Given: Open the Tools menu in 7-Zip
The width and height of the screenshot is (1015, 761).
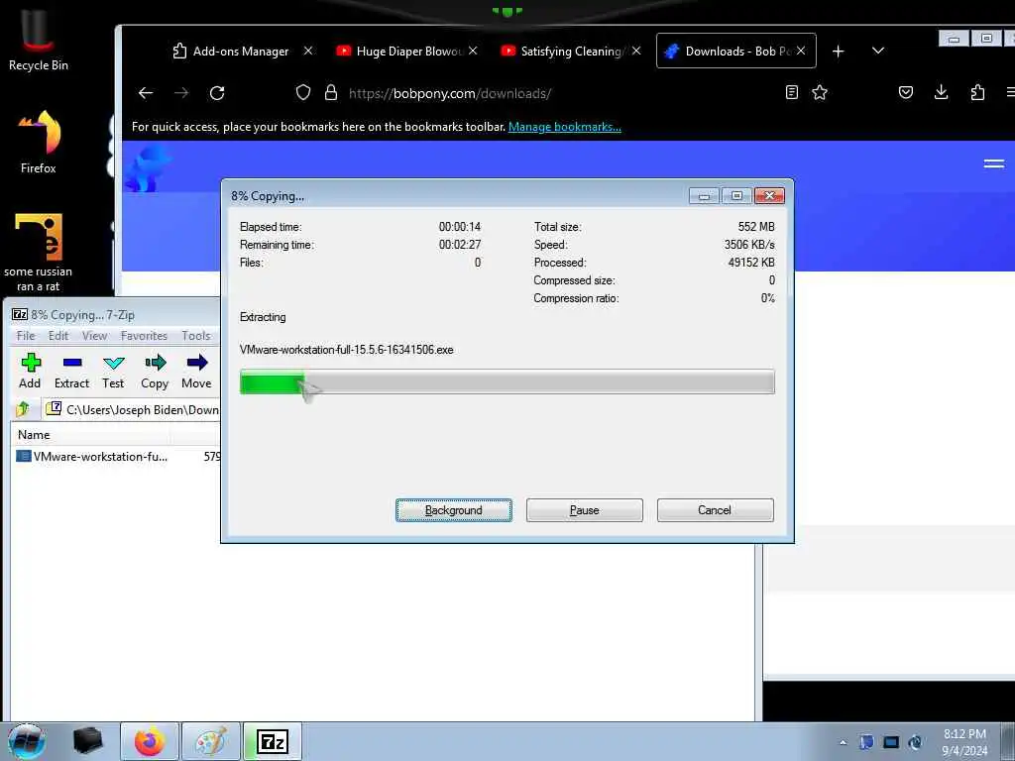Looking at the screenshot, I should (195, 336).
